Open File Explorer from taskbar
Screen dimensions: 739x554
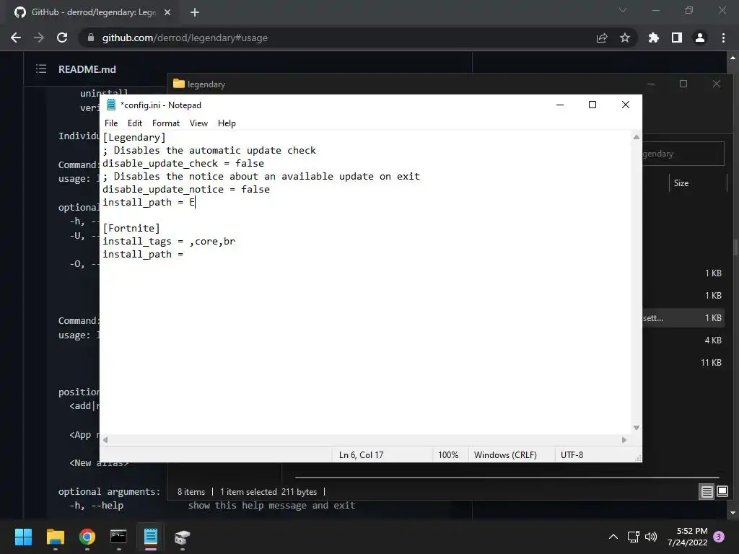(x=55, y=537)
